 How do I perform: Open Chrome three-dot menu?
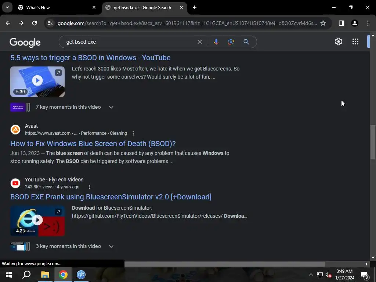tap(368, 23)
